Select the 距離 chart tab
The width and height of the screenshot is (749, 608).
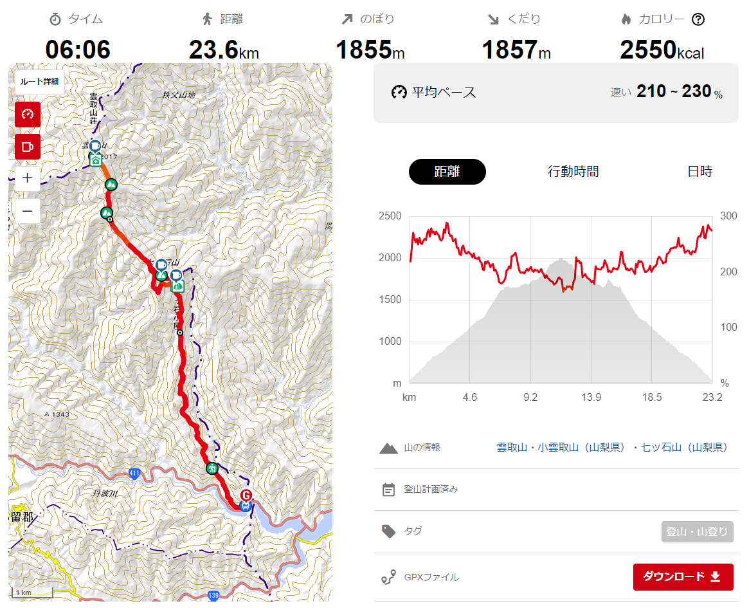click(447, 172)
